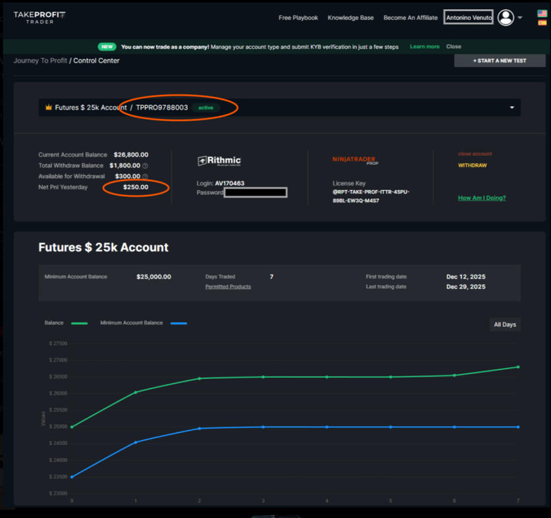Open the profile menu dropdown arrow
551x518 pixels.
520,18
